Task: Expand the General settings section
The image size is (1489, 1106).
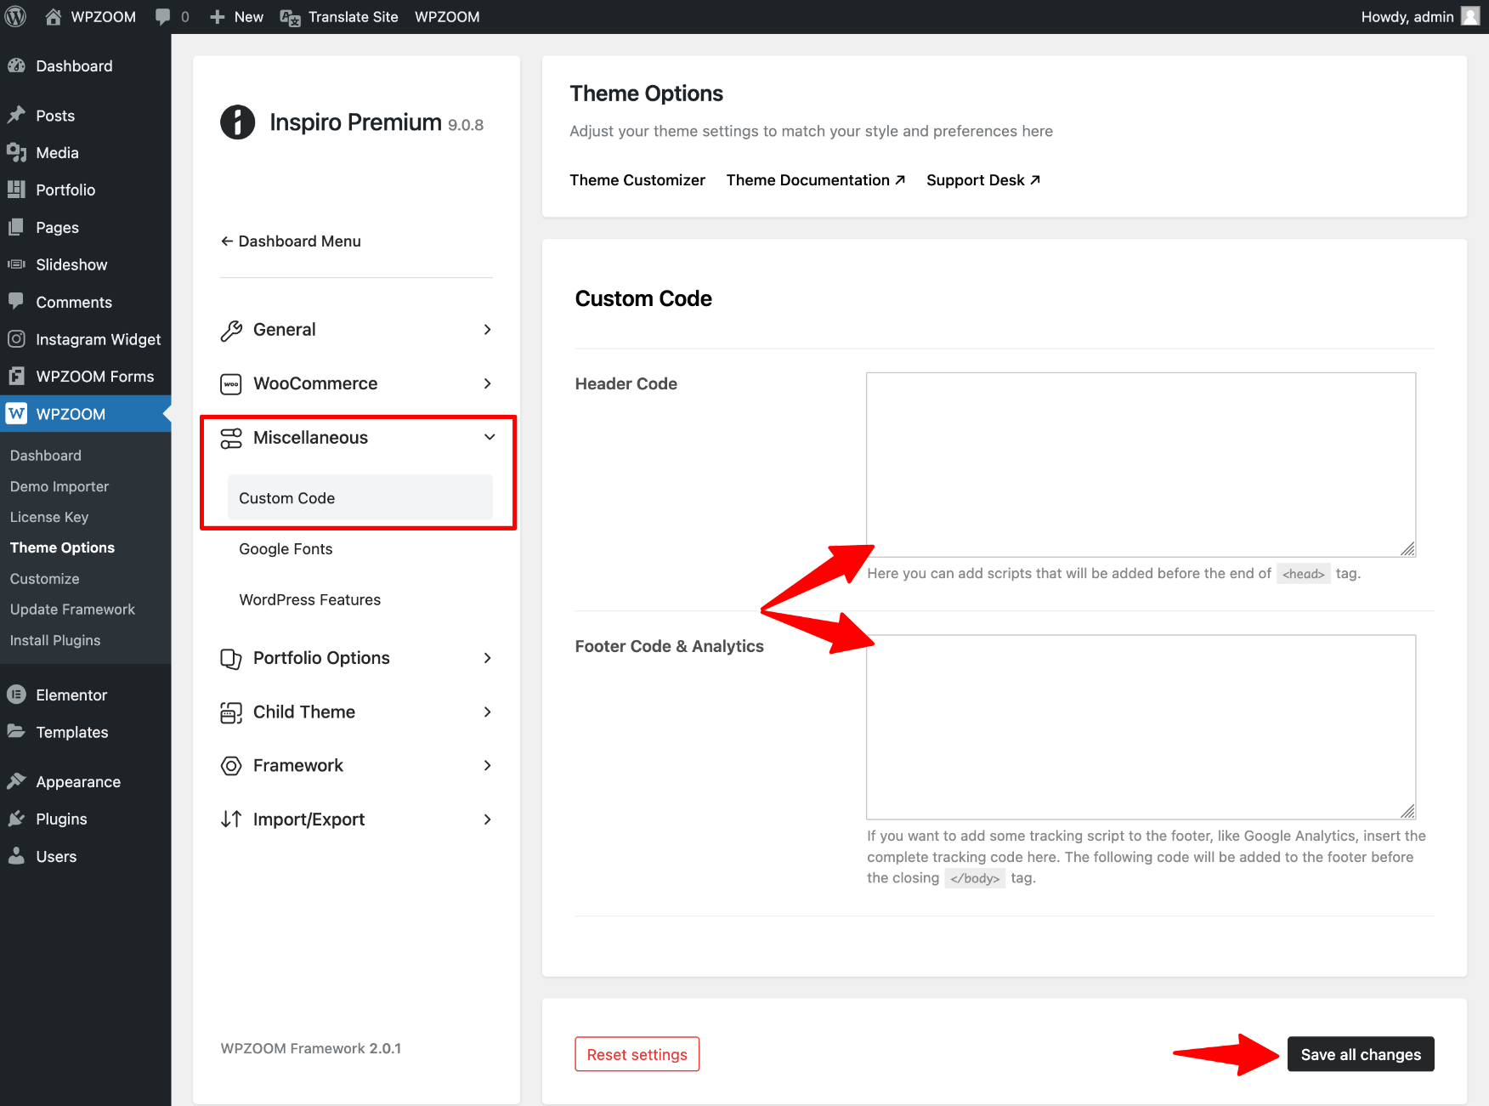Action: 356,330
